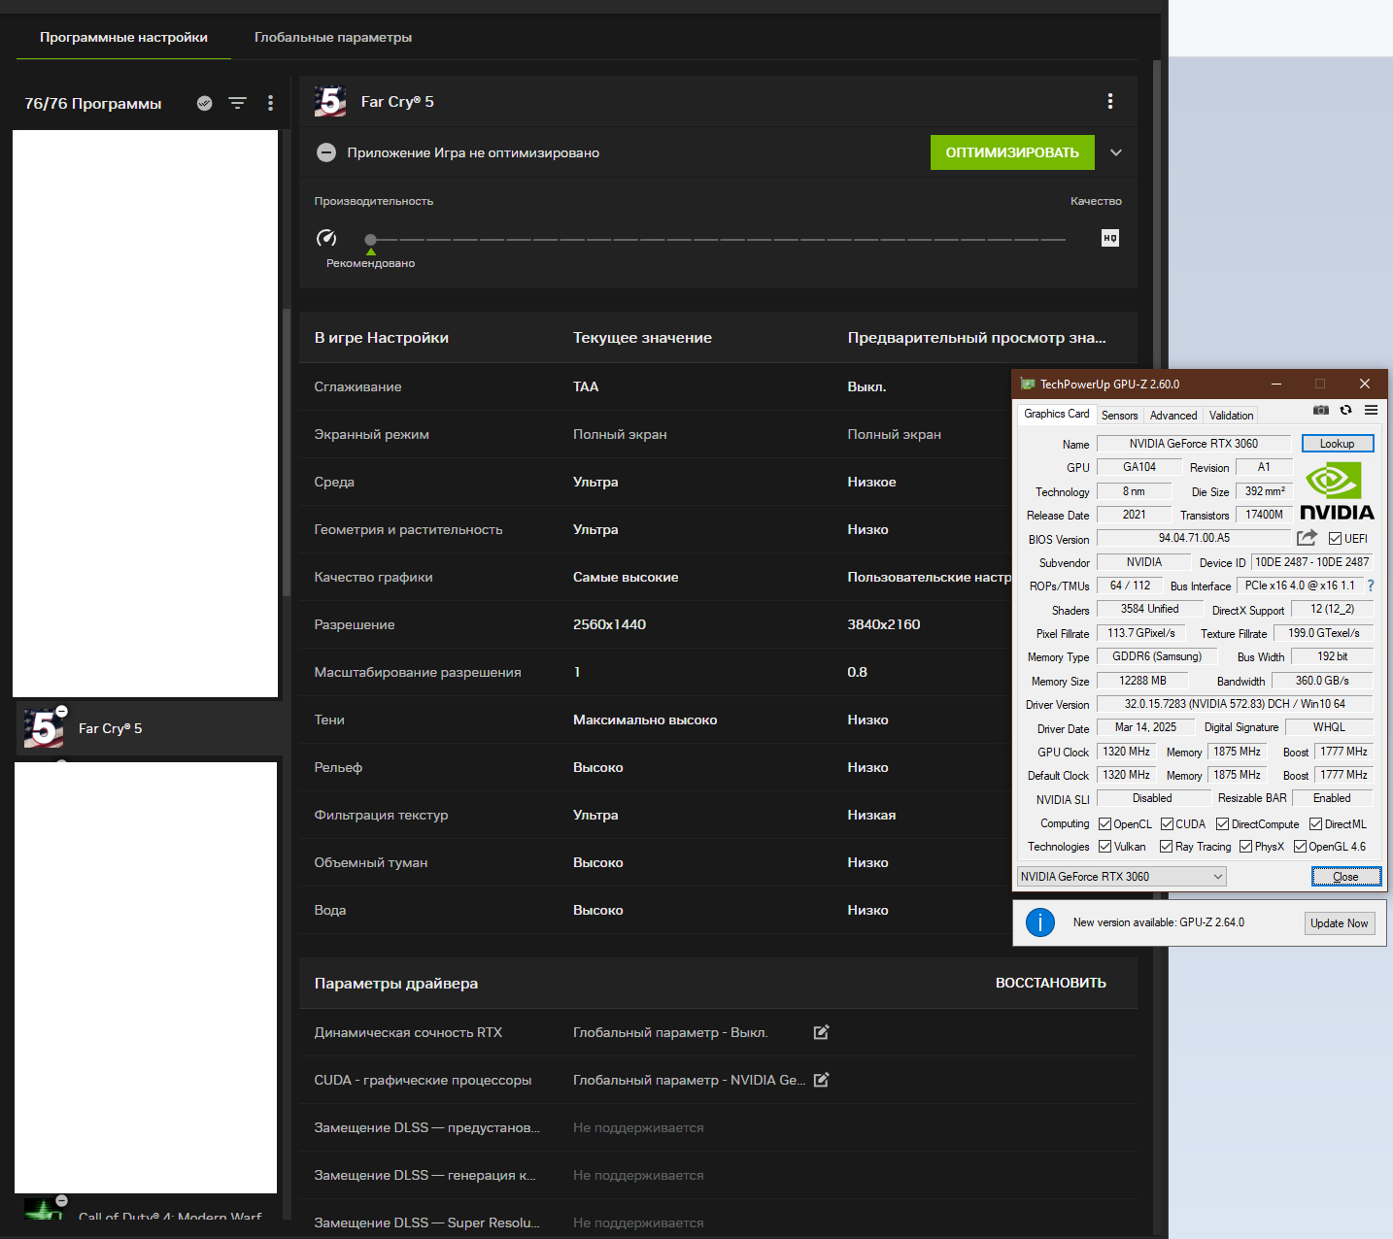
Task: Open the GPU-Z hamburger menu
Action: coord(1371,410)
